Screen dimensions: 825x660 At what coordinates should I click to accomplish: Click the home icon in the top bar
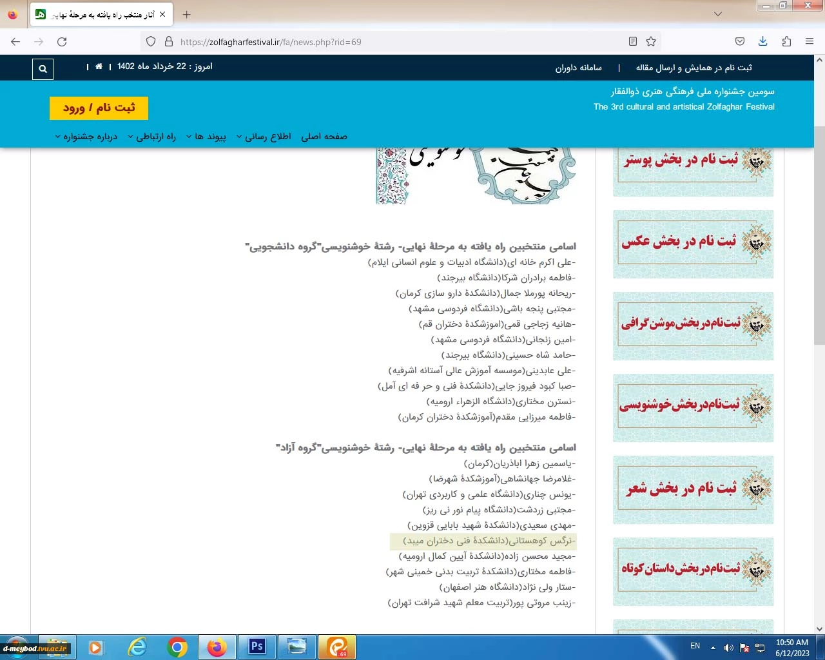pos(99,66)
